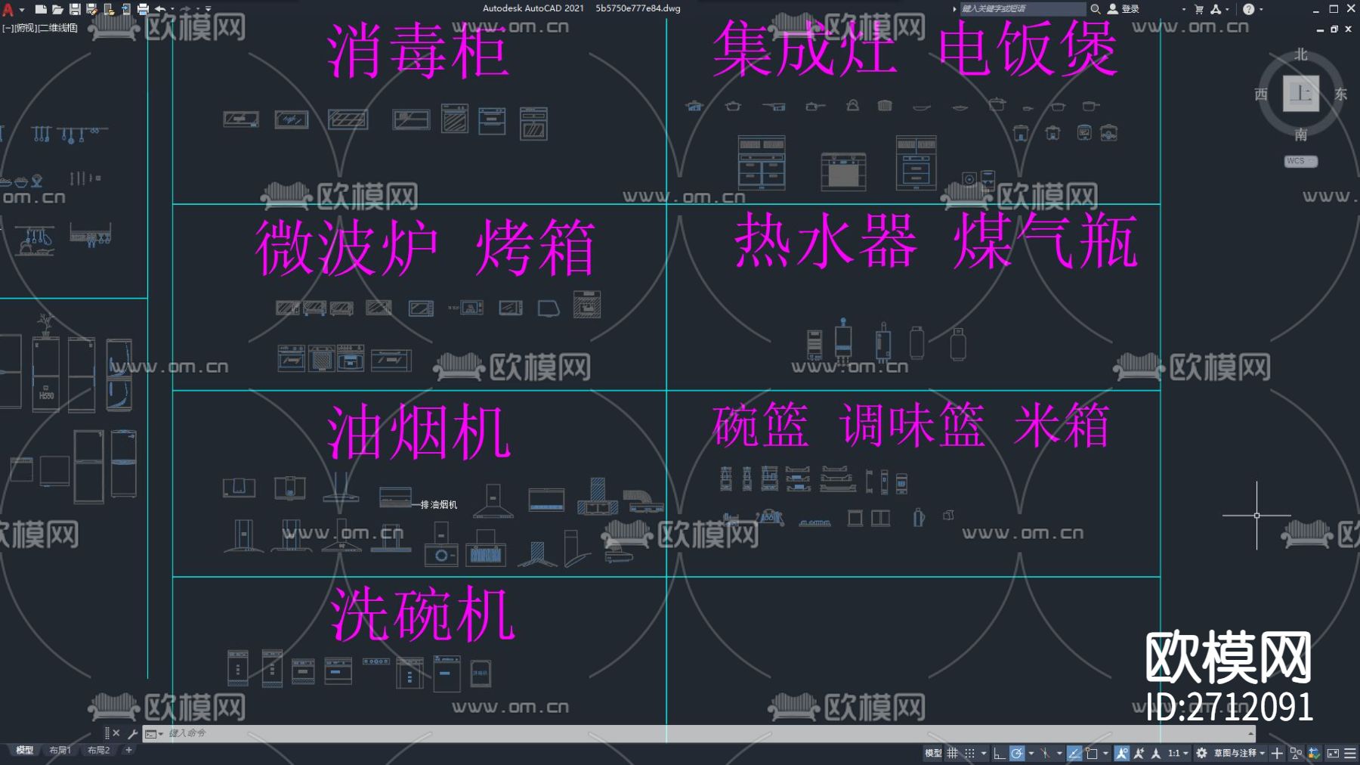Toggle grid display in the status bar

tap(954, 753)
